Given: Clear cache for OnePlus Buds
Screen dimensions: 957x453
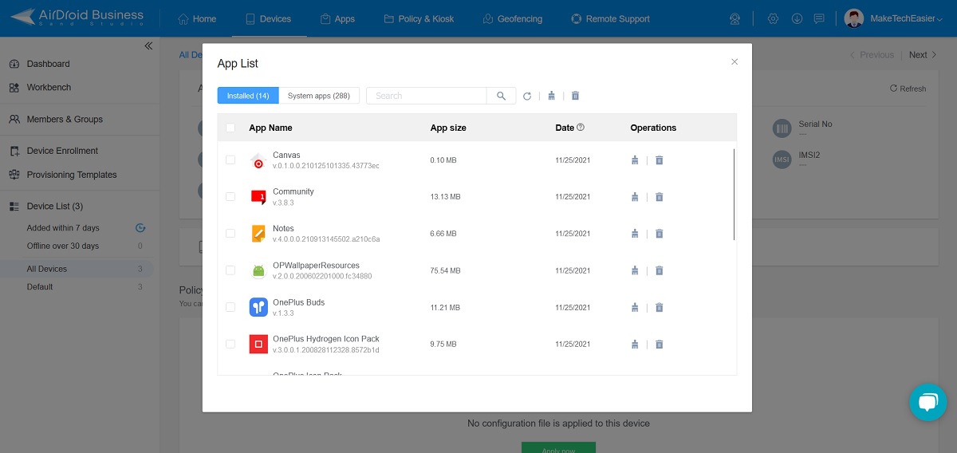Looking at the screenshot, I should 635,307.
